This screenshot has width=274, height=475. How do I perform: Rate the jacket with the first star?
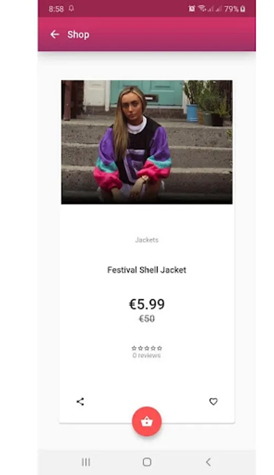click(x=134, y=348)
